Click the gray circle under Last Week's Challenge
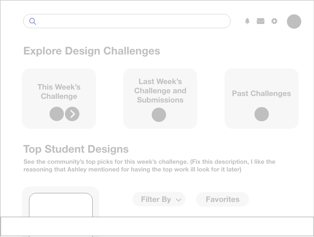 pyautogui.click(x=159, y=115)
